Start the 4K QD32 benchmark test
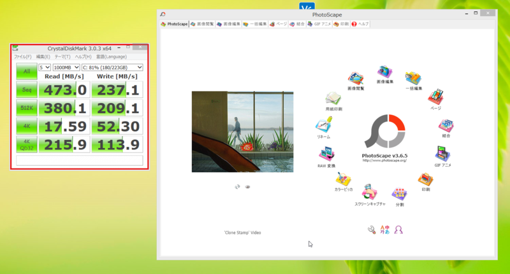The image size is (510, 274). point(27,144)
